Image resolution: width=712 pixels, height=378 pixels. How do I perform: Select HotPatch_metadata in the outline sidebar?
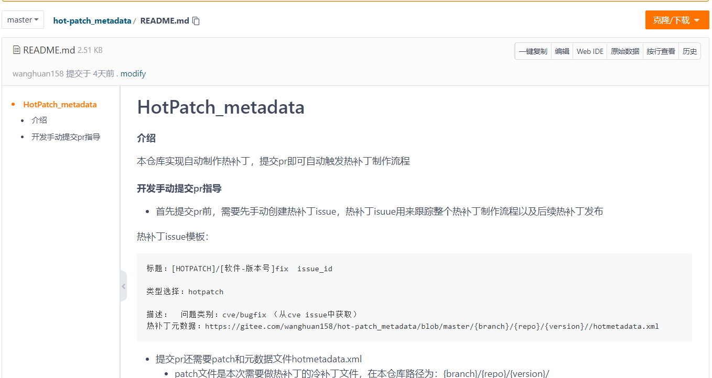60,105
